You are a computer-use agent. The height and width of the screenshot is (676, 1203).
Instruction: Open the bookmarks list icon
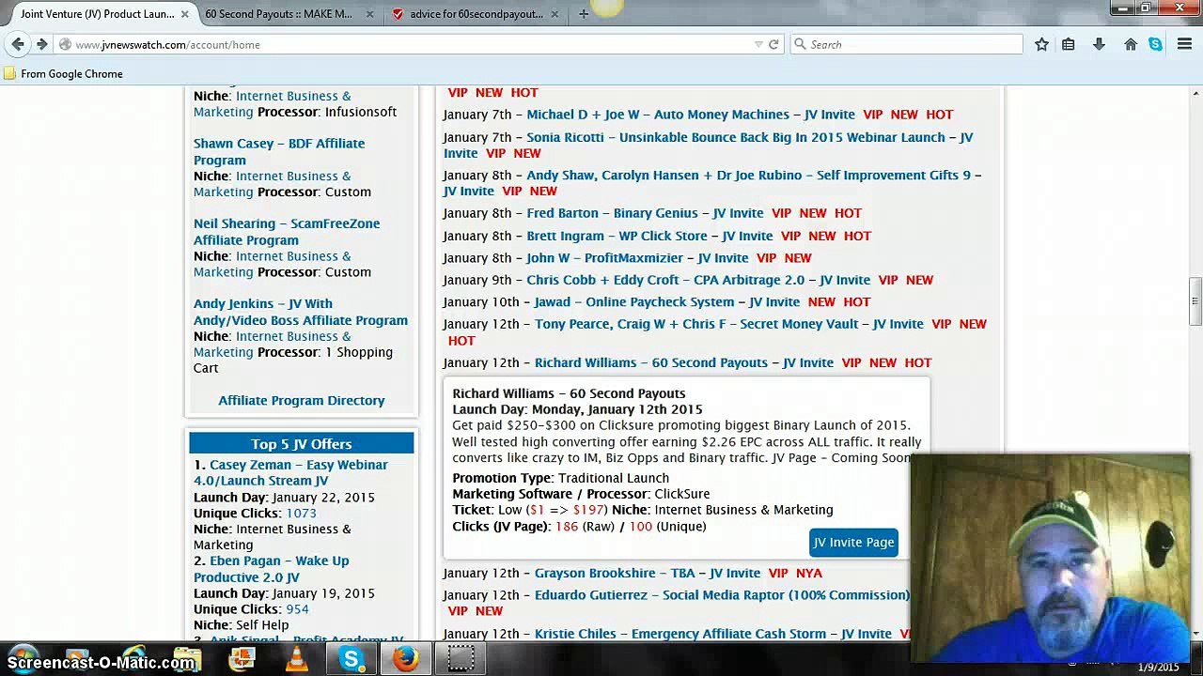(1069, 44)
